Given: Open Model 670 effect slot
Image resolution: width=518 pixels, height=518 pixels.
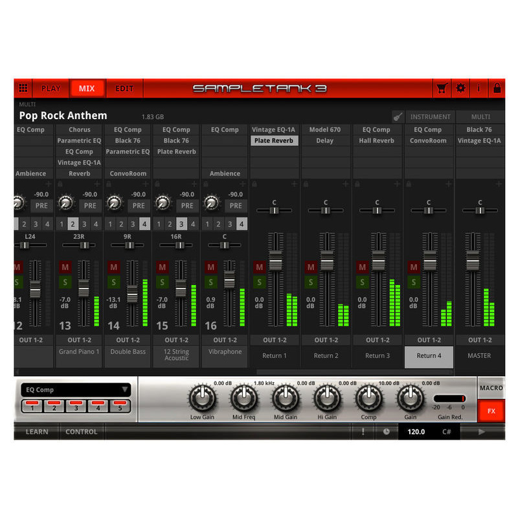Looking at the screenshot, I should [325, 129].
